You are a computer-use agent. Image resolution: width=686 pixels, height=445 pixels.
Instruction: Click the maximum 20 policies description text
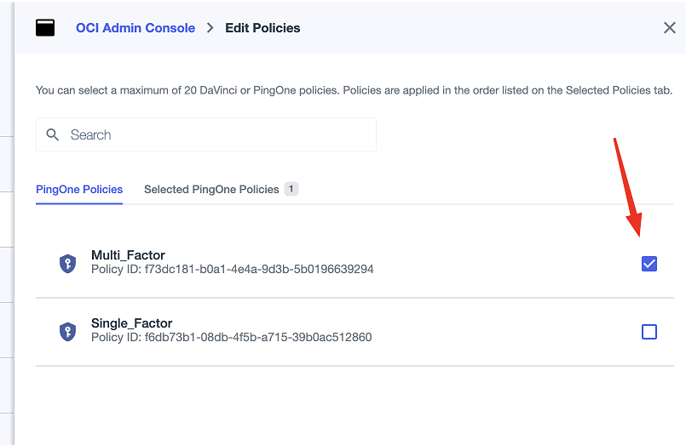coord(354,90)
